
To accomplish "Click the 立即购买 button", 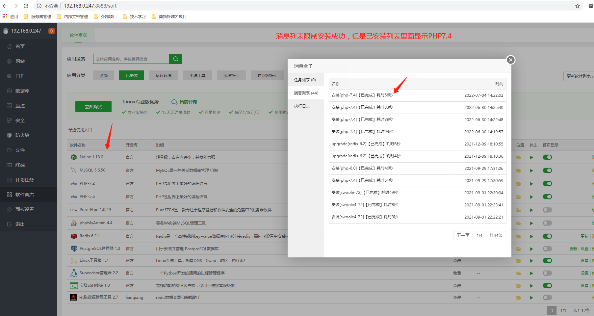I will click(x=93, y=107).
